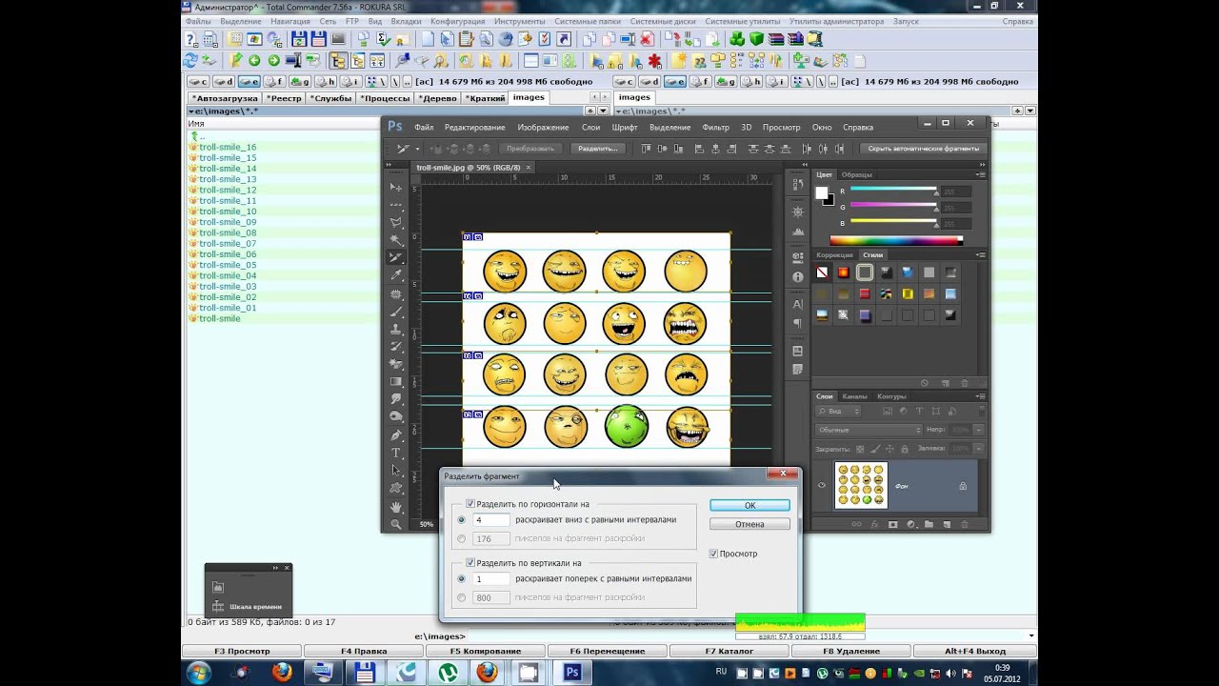This screenshot has width=1219, height=686.
Task: Select the Eyedropper tool
Action: [396, 275]
